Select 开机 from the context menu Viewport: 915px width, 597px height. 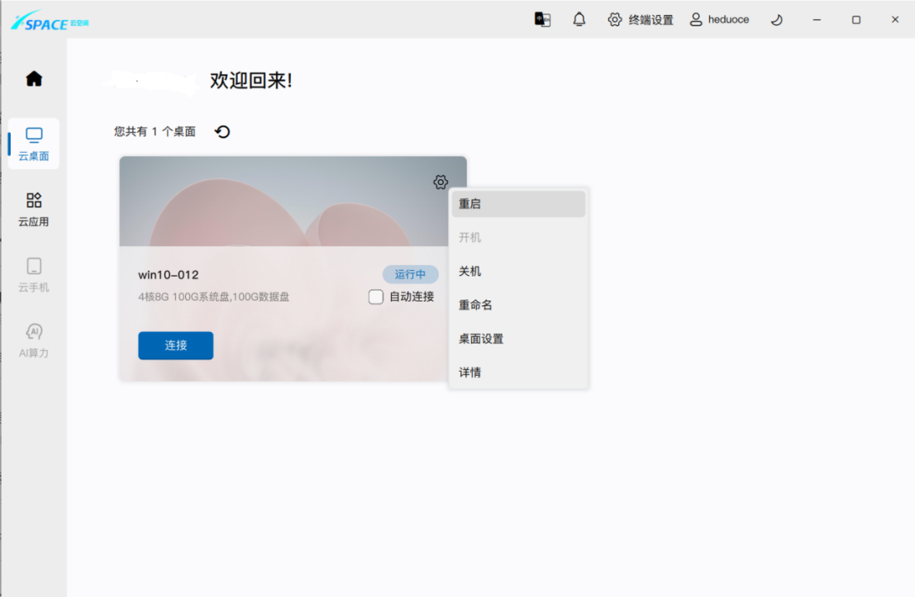pos(518,238)
